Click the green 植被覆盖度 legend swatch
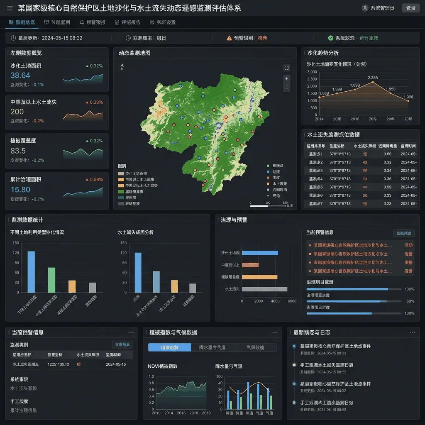This screenshot has height=425, width=425. [x=121, y=192]
